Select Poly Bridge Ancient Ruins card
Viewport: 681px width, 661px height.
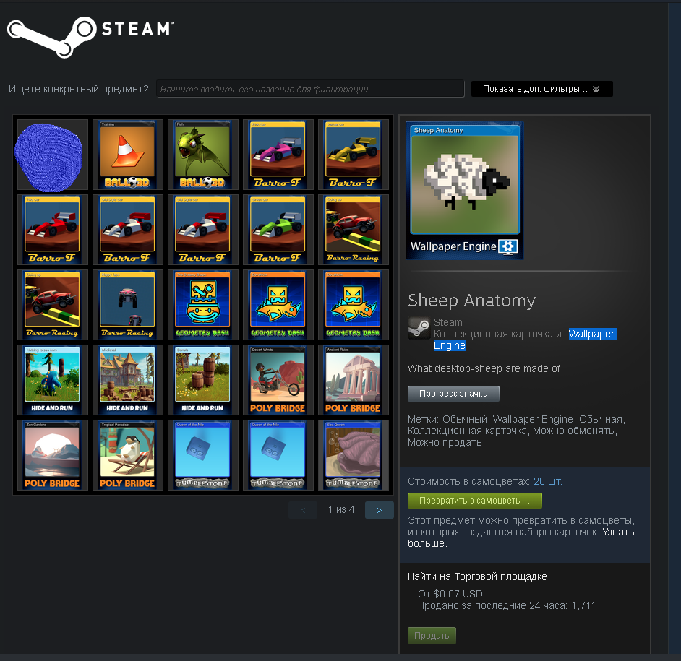(353, 380)
